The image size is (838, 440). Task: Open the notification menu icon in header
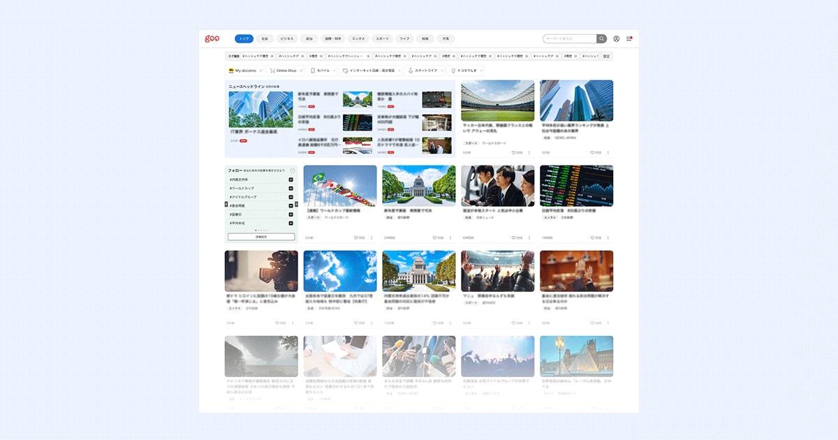click(x=628, y=38)
